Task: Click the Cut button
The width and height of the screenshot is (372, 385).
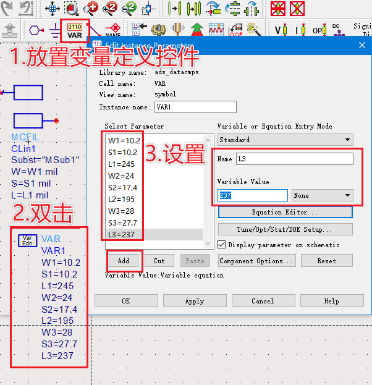Action: [x=159, y=261]
